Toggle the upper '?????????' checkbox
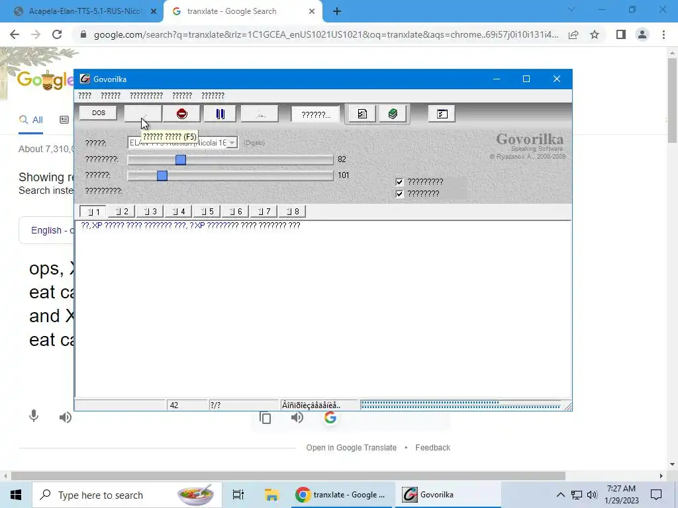The image size is (678, 508). tap(399, 182)
